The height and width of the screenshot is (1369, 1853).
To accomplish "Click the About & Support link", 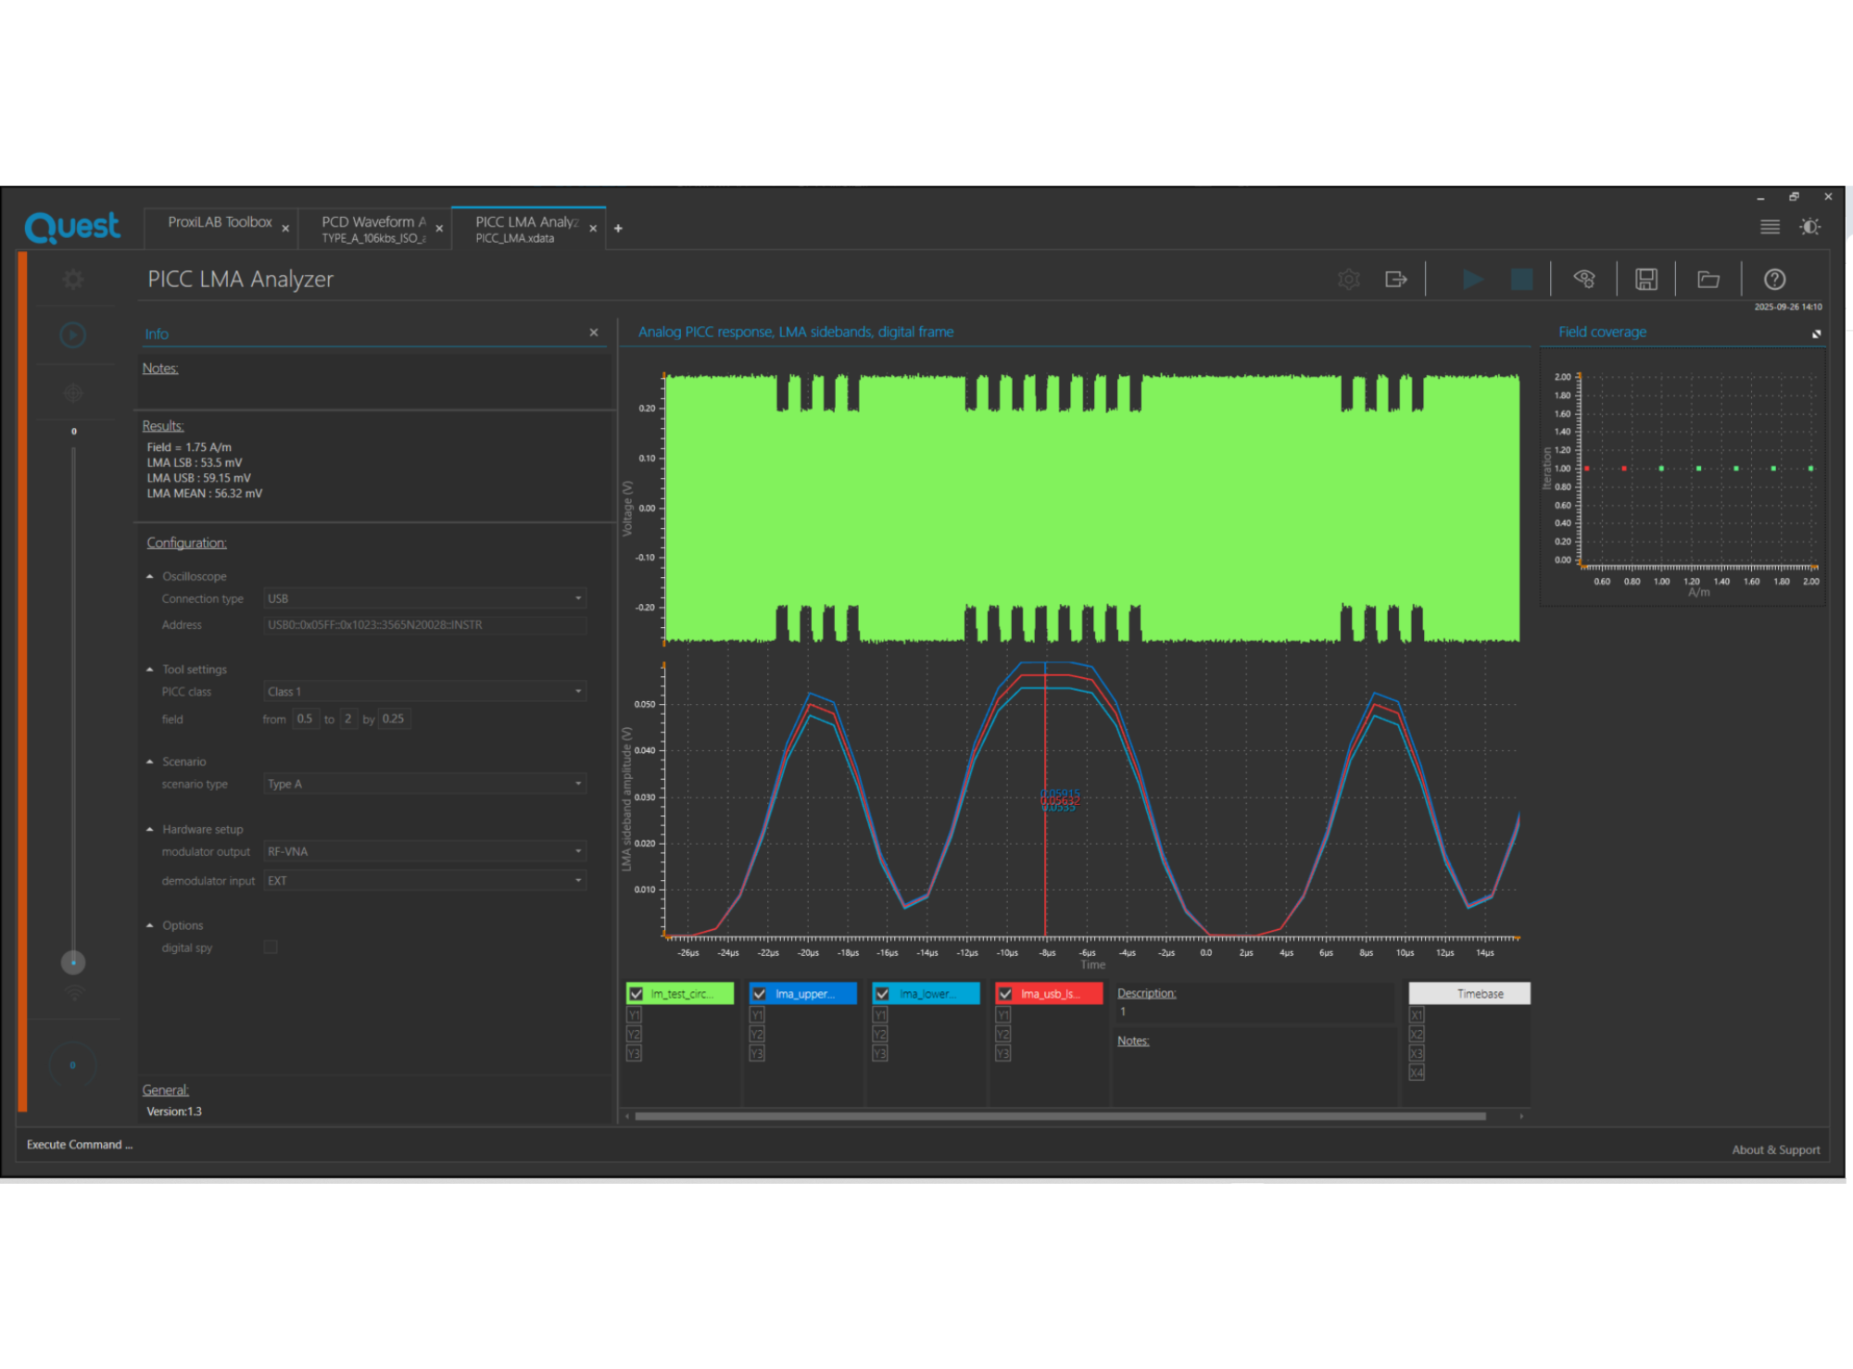I will coord(1775,1149).
